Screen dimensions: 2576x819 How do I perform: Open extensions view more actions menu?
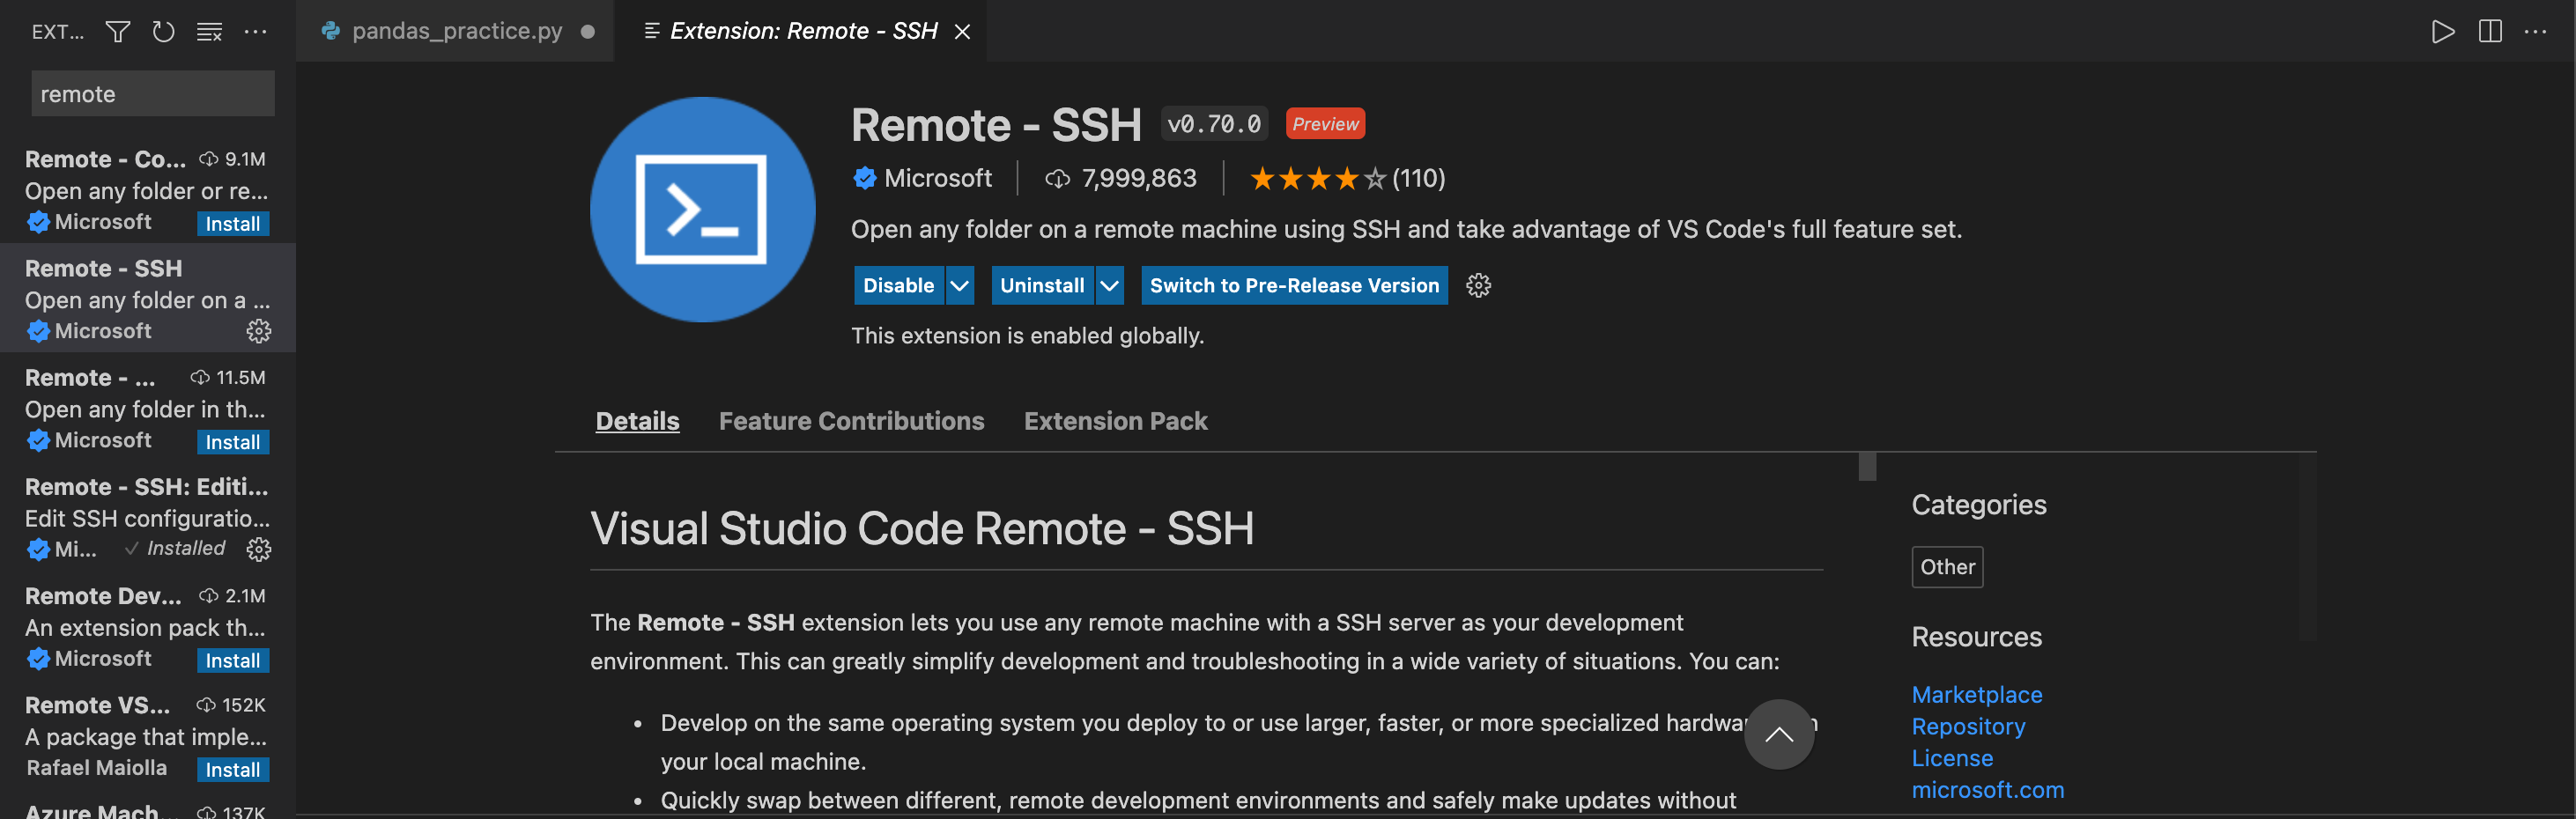(256, 32)
